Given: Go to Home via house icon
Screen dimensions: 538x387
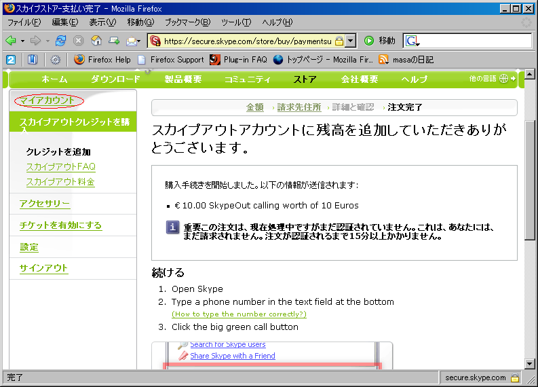Looking at the screenshot, I should pos(96,41).
